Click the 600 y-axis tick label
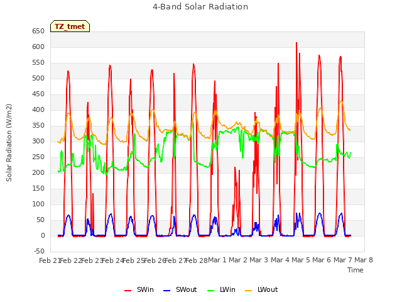 click(x=38, y=47)
